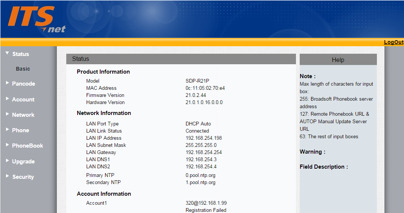The height and width of the screenshot is (213, 404).
Task: Click the model name SDP-R21P
Action: click(x=197, y=81)
